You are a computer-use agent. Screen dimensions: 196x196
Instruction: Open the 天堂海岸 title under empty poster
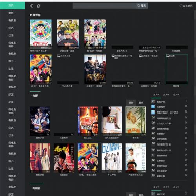coord(64,138)
